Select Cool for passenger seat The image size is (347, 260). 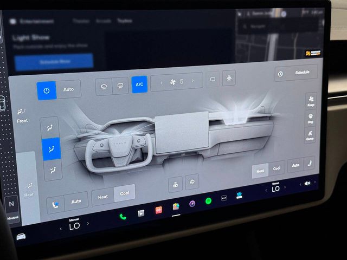[x=277, y=168]
